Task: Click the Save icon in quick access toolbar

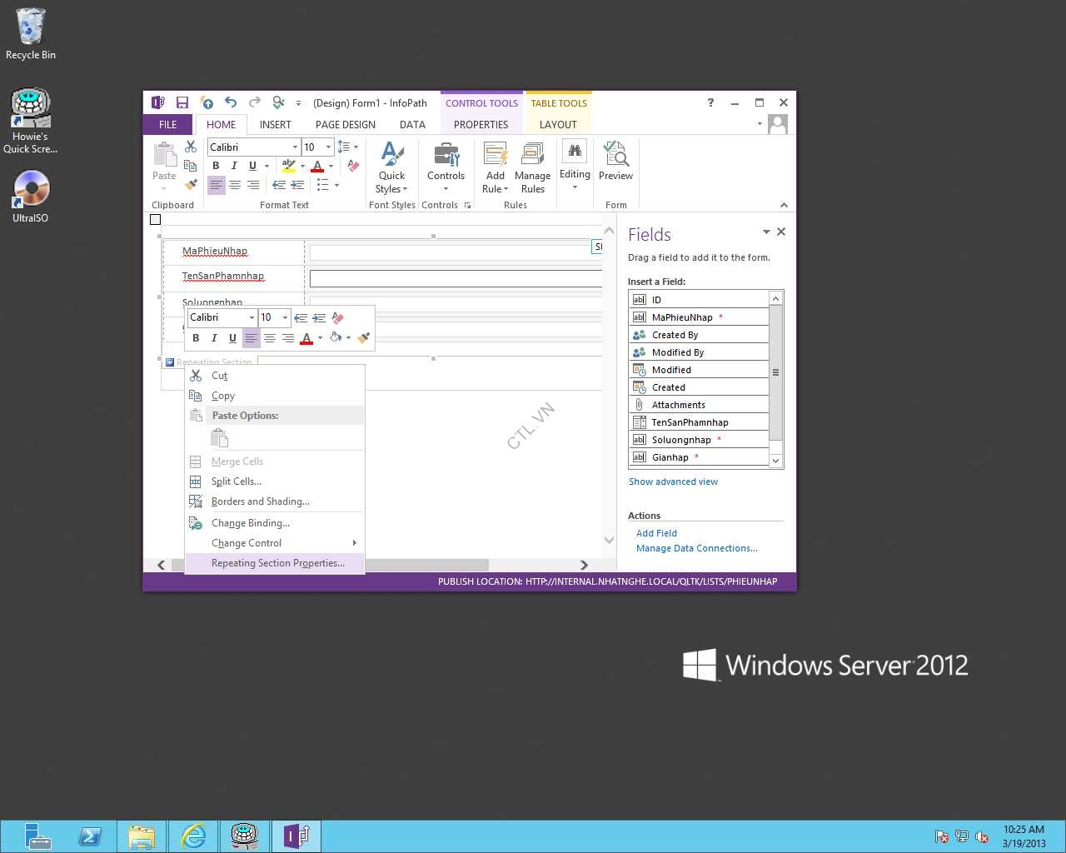Action: click(182, 102)
